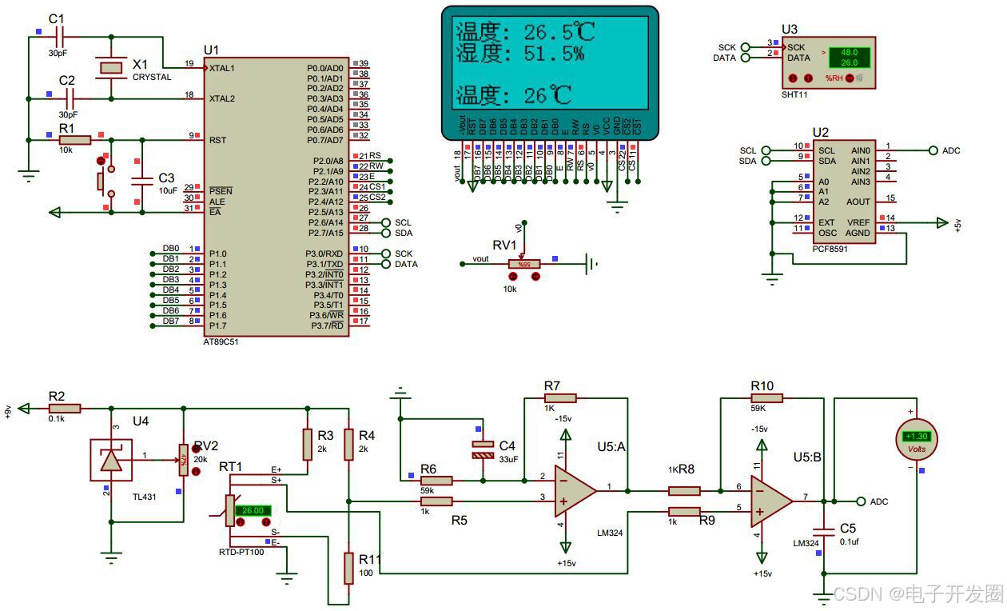Select resistor R9 1k symbol
1007x611 pixels.
coord(684,512)
